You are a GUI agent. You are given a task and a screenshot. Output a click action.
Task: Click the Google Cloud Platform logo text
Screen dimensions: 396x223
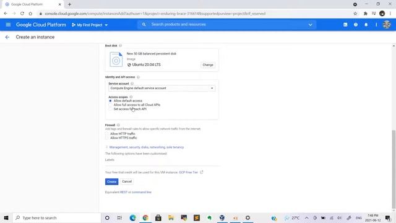[x=41, y=25]
